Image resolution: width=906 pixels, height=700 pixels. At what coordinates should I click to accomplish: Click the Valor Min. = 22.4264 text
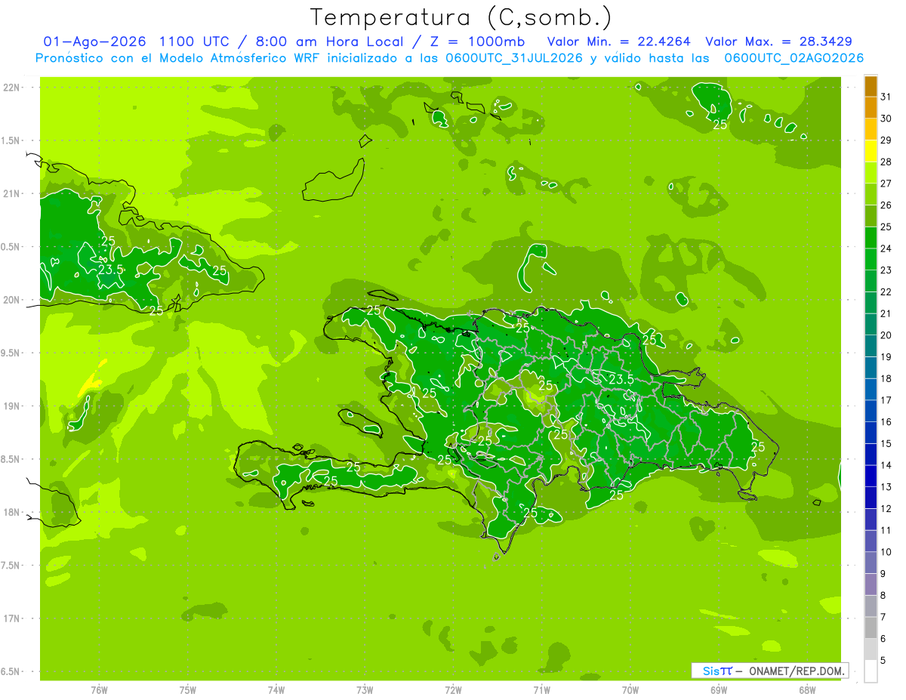click(620, 42)
